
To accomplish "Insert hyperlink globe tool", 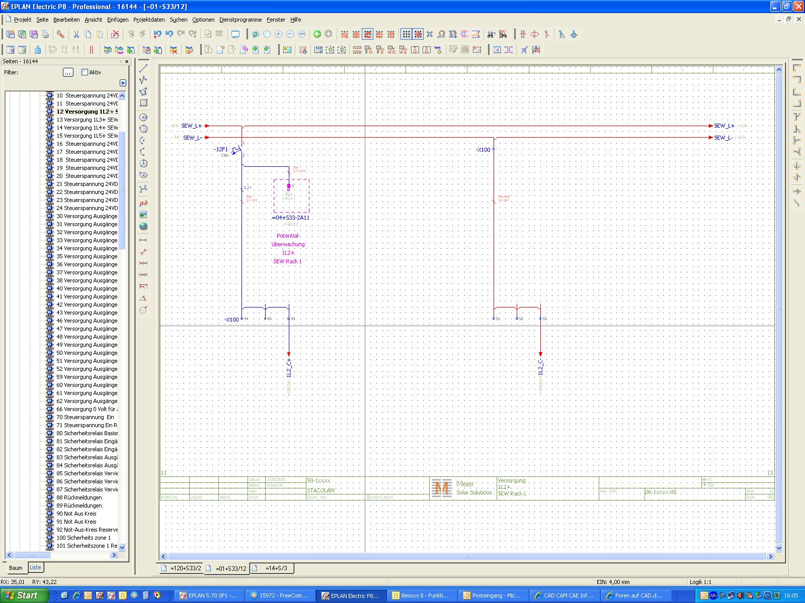I will 143,226.
